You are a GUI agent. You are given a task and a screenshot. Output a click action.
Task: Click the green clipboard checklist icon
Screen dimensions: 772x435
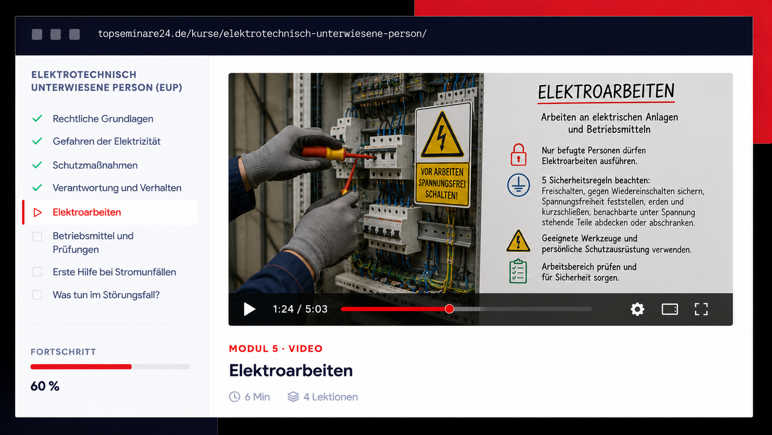tap(518, 271)
